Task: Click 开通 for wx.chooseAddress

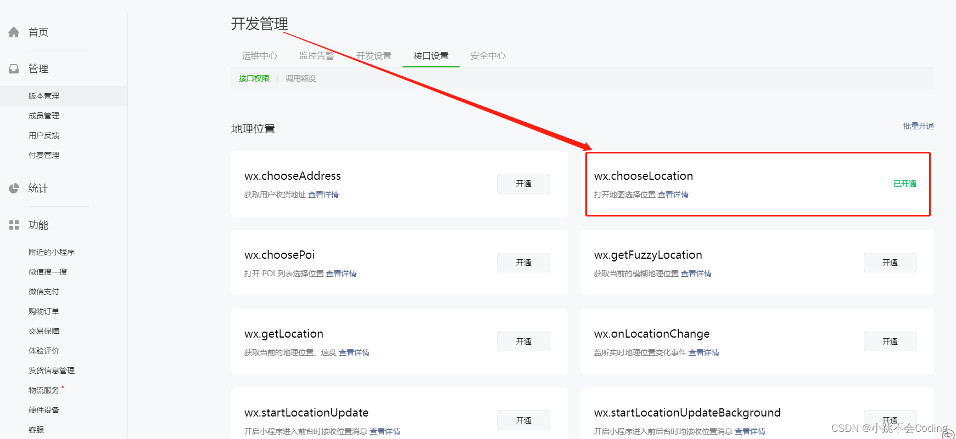Action: coord(524,184)
